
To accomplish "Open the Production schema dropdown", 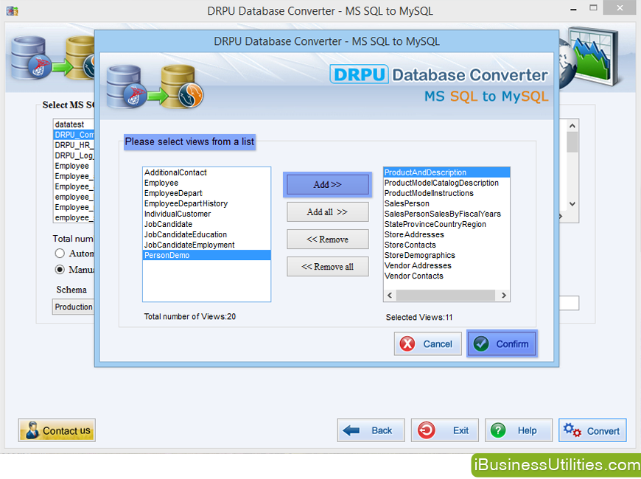I will pos(73,307).
